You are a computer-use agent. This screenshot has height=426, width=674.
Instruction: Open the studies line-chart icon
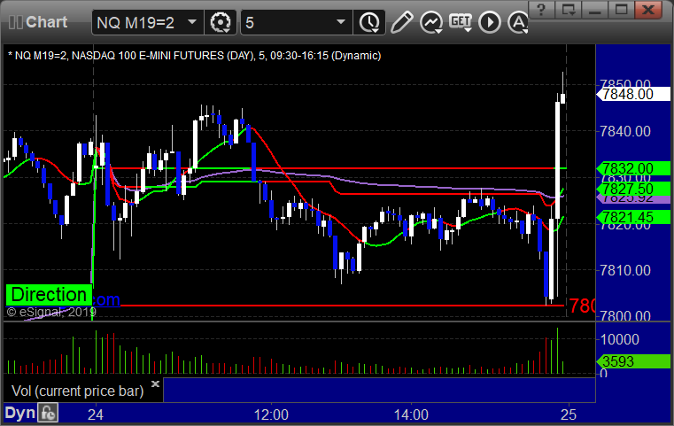coord(431,22)
